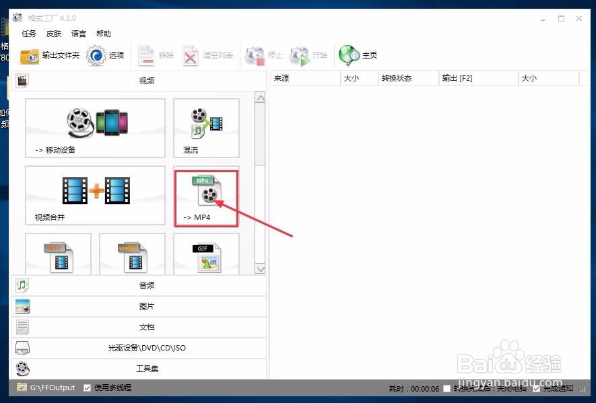Screen dimensions: 596x403
Task: Open the 帮助 help menu
Action: [x=104, y=34]
